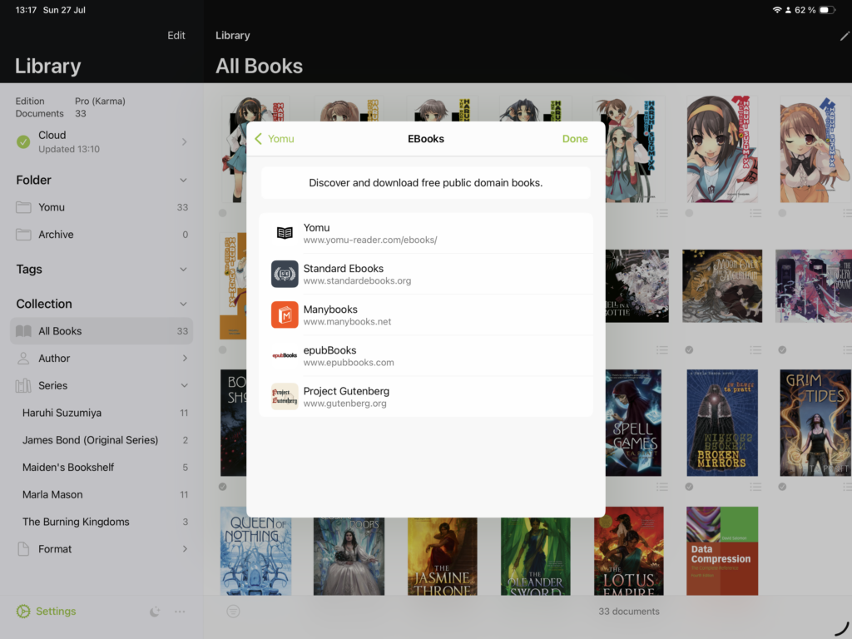
Task: Open Maiden's Bookshelf series
Action: (102, 468)
